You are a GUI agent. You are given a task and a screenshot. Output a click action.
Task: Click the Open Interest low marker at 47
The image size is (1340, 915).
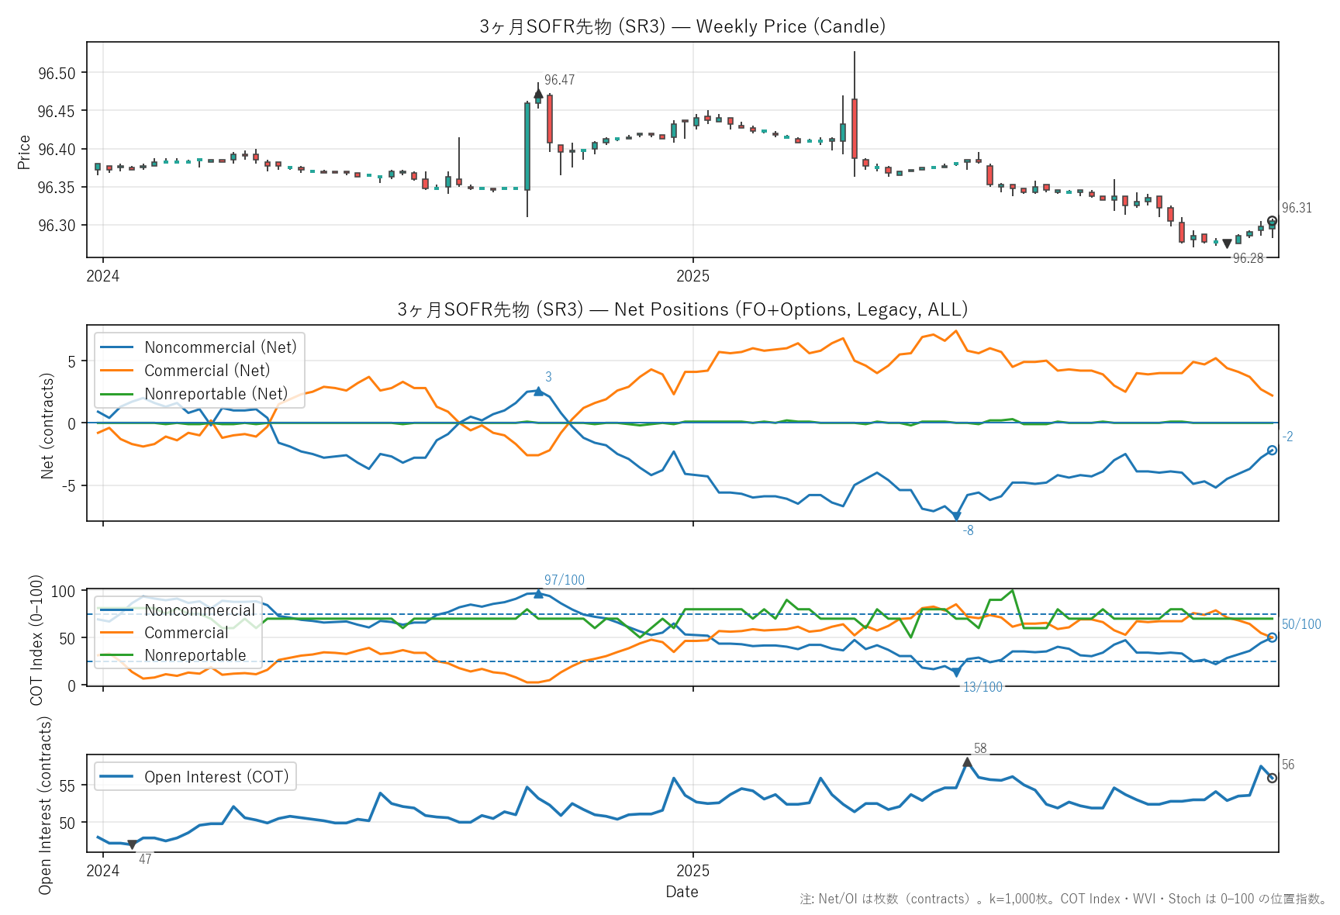click(x=132, y=844)
